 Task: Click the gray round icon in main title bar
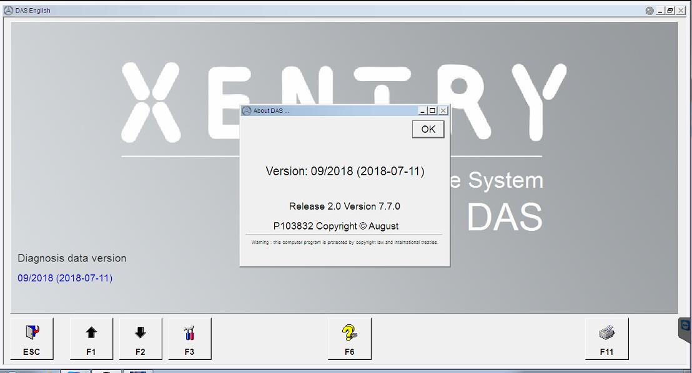click(650, 11)
